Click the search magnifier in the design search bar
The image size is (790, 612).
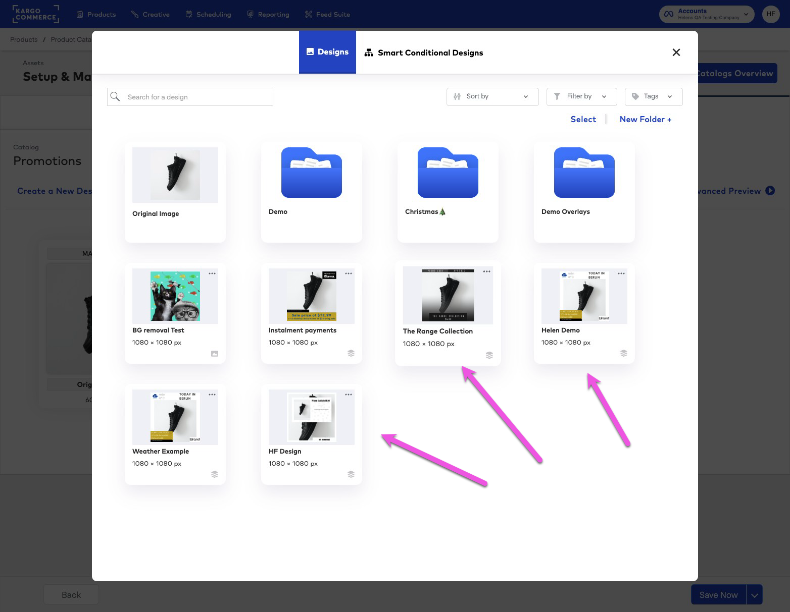tap(115, 96)
